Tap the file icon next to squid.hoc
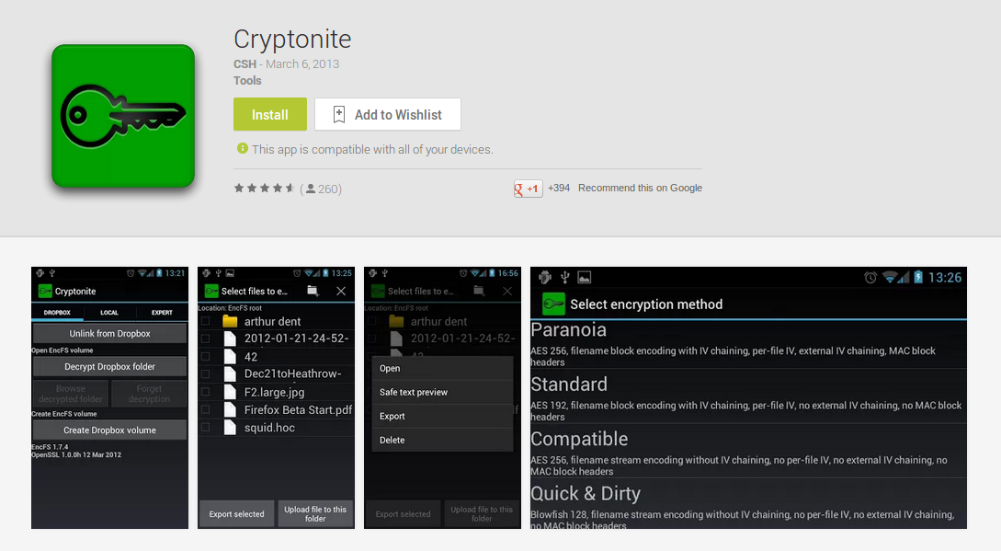Viewport: 1001px width, 551px height. (x=230, y=428)
